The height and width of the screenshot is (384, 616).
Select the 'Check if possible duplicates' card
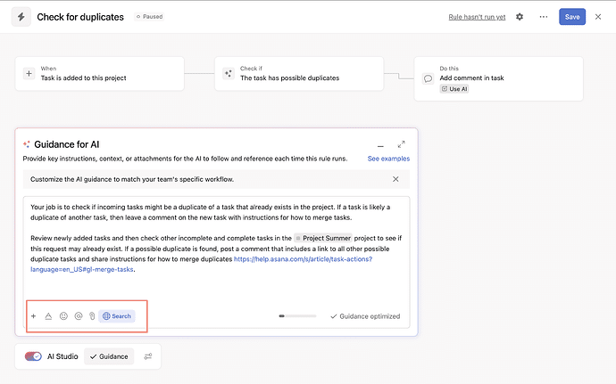(299, 73)
